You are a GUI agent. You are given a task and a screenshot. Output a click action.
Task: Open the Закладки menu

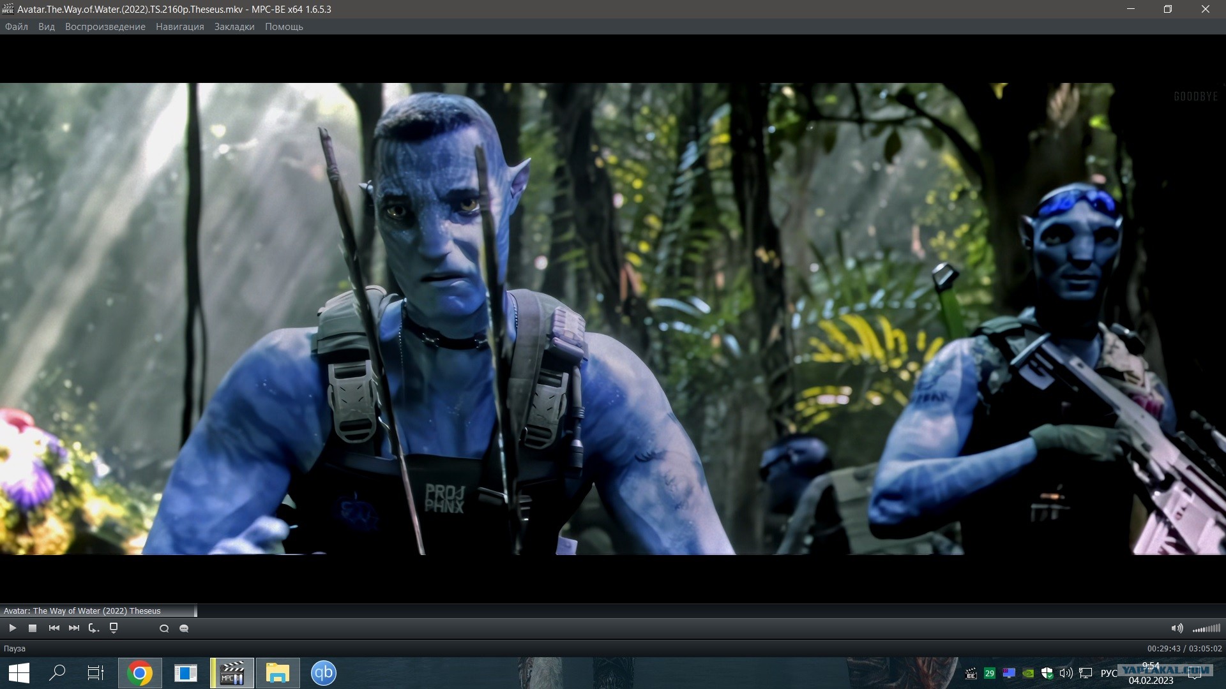tap(234, 27)
